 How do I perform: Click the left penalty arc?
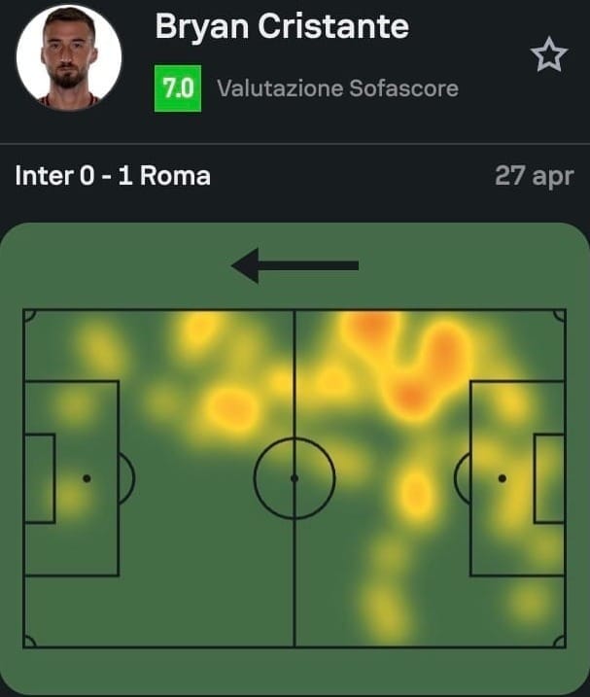click(126, 478)
